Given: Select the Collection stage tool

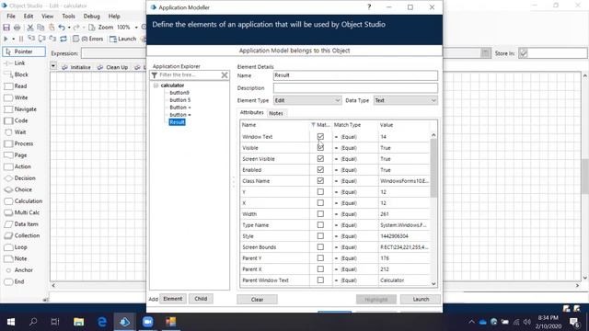Looking at the screenshot, I should pyautogui.click(x=22, y=235).
